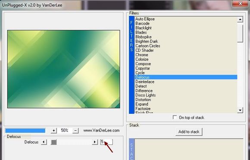250x160 pixels.
Task: Click the Defocus slider thumb
Action: 54,142
